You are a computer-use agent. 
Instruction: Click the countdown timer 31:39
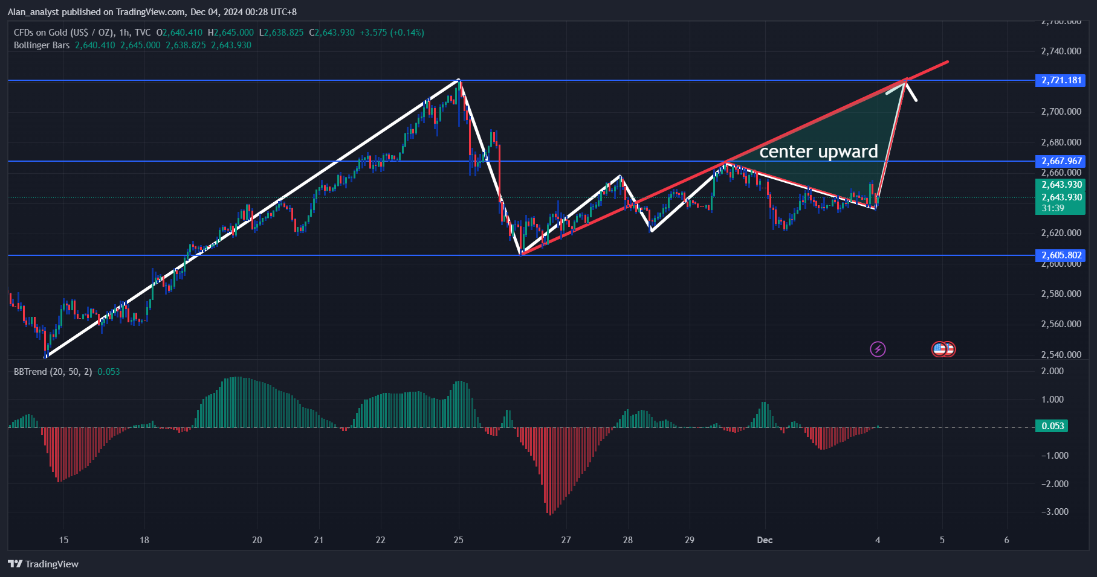(x=1053, y=208)
